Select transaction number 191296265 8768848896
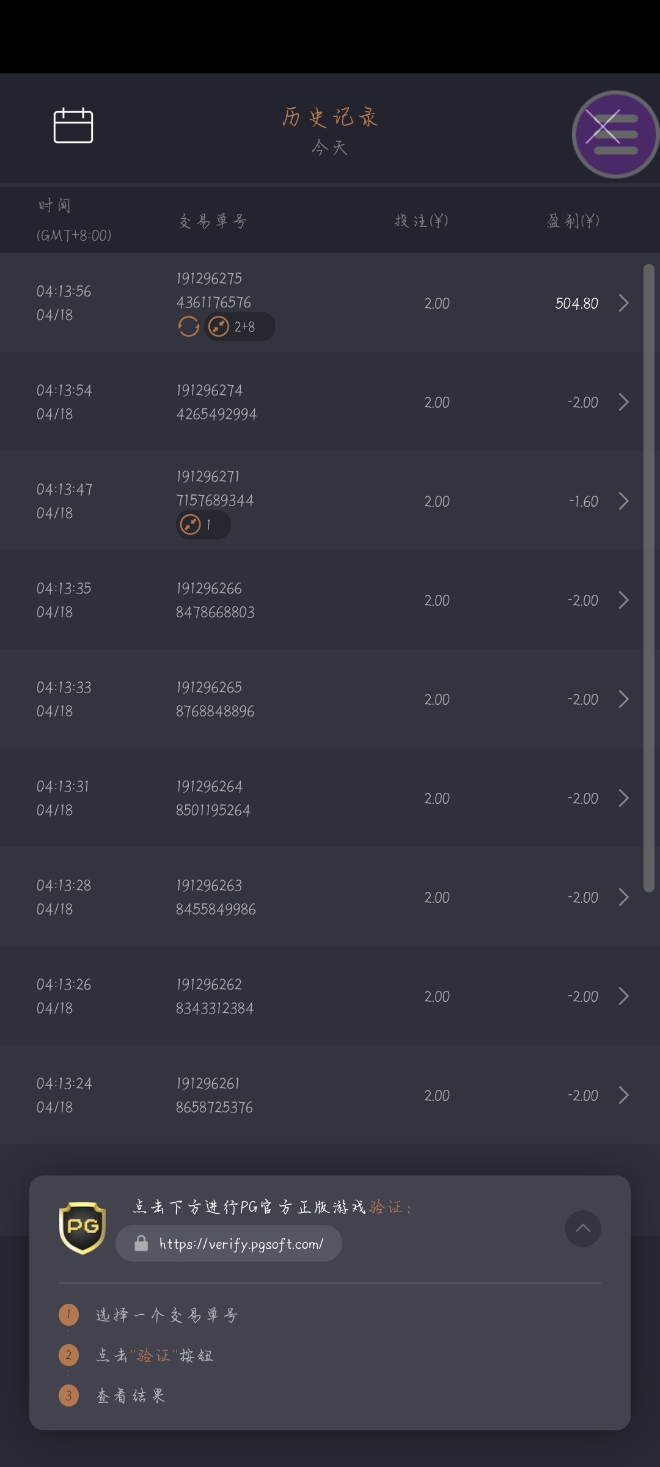 215,699
